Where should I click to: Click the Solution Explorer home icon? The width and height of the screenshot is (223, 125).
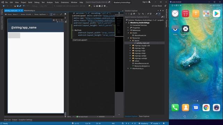(131, 14)
